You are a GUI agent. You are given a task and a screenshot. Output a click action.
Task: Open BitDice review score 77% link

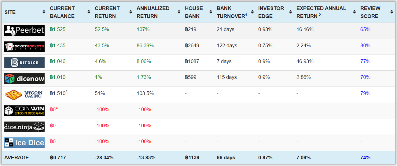[x=365, y=62]
